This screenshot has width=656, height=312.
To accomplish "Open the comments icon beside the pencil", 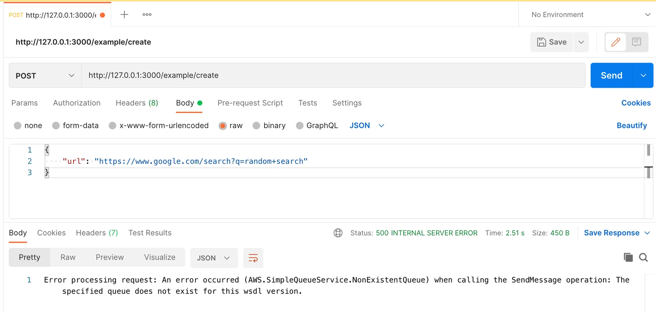I will 636,42.
